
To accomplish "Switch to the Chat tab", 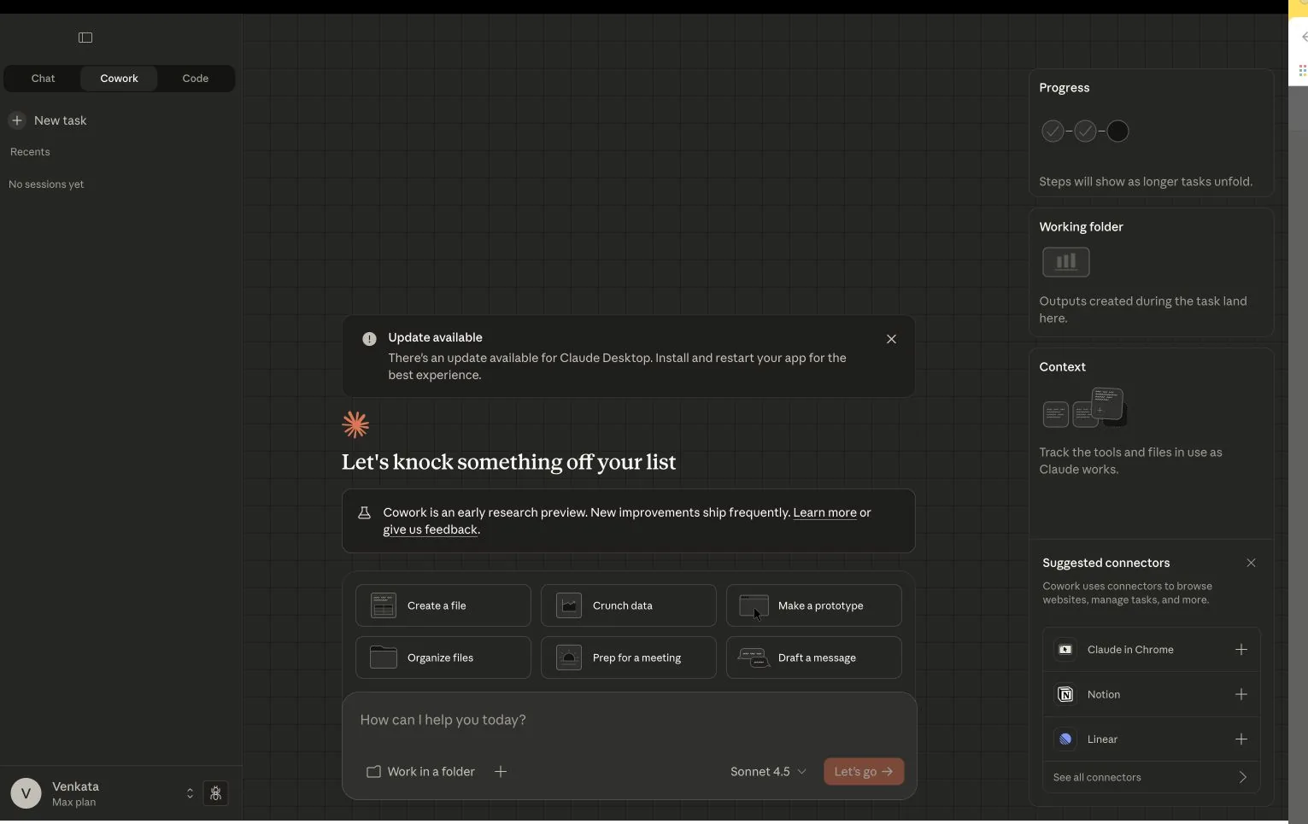I will (43, 79).
